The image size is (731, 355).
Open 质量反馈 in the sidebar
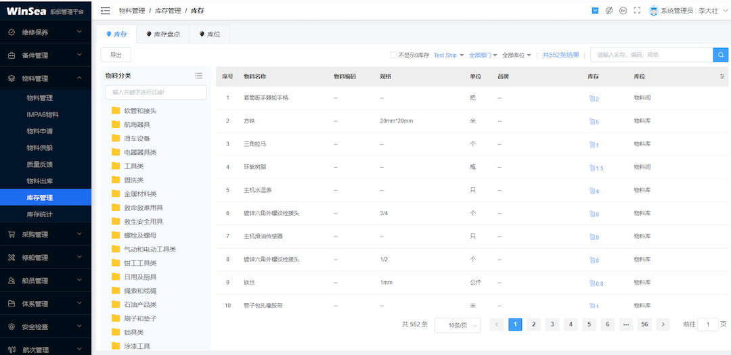click(40, 164)
